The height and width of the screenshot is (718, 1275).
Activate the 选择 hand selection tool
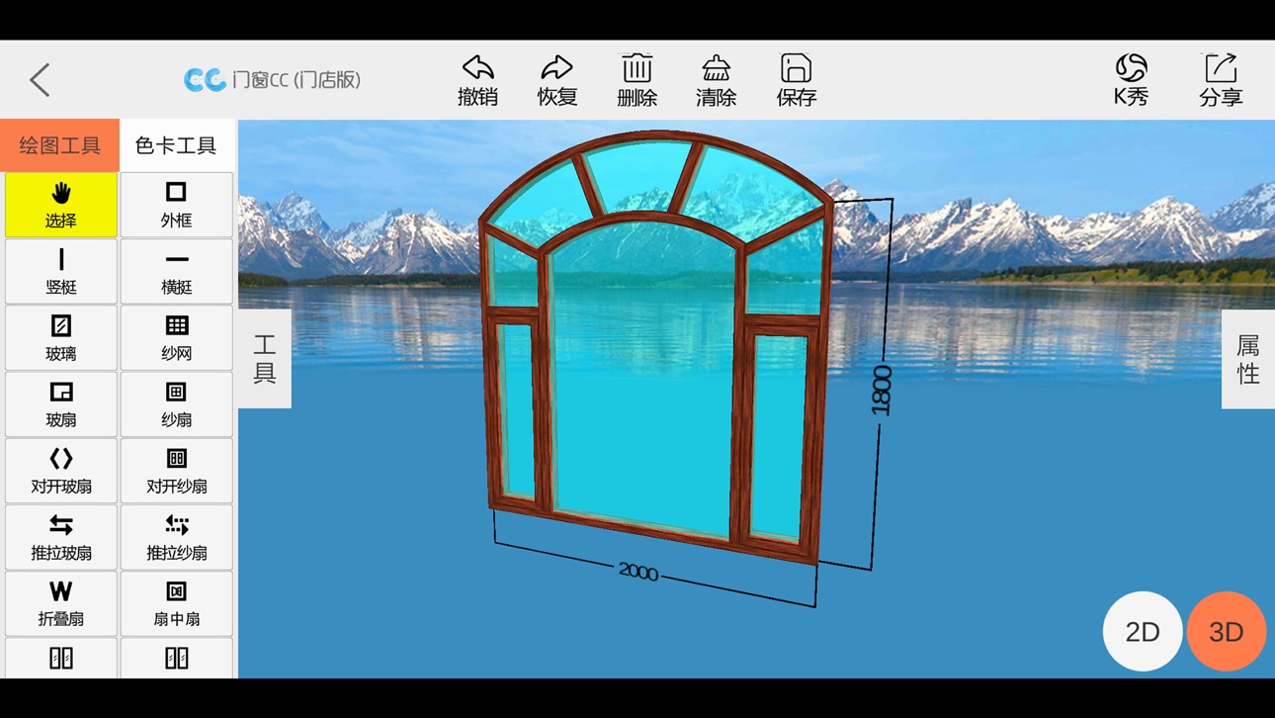tap(61, 205)
